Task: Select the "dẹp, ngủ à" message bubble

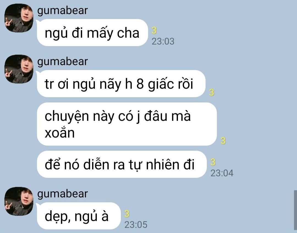Action: [x=79, y=216]
